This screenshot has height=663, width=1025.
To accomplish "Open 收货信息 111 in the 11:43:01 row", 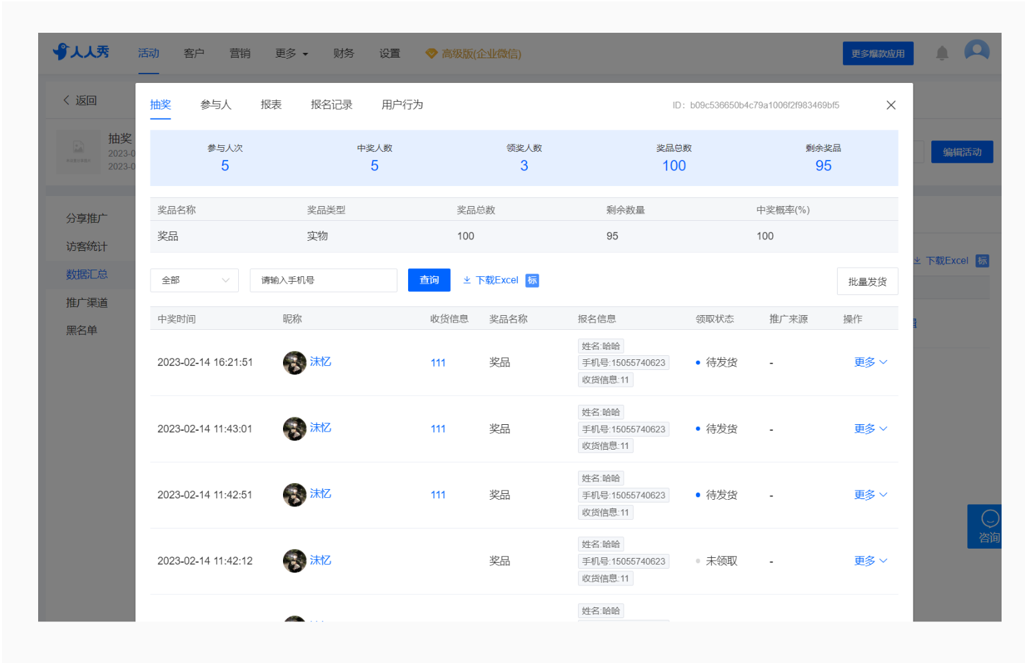I will click(x=438, y=429).
